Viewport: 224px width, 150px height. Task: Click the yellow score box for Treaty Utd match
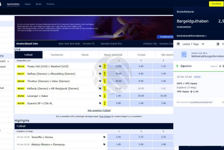pyautogui.click(x=104, y=66)
